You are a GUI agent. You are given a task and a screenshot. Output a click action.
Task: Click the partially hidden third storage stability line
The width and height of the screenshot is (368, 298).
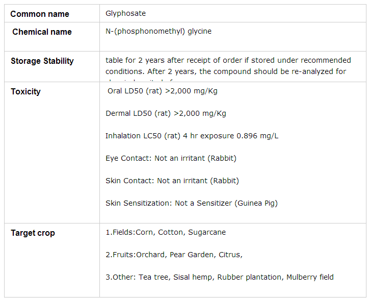148,80
